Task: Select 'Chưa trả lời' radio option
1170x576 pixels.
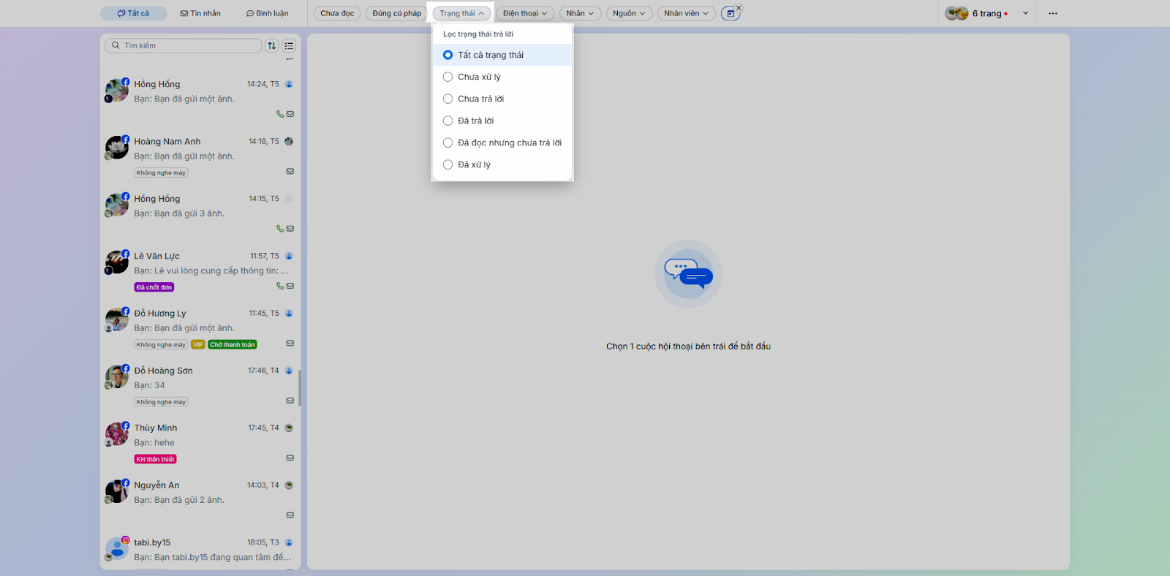Action: tap(502, 99)
